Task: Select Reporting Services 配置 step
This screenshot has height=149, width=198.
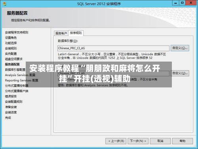Action: tap(21, 80)
